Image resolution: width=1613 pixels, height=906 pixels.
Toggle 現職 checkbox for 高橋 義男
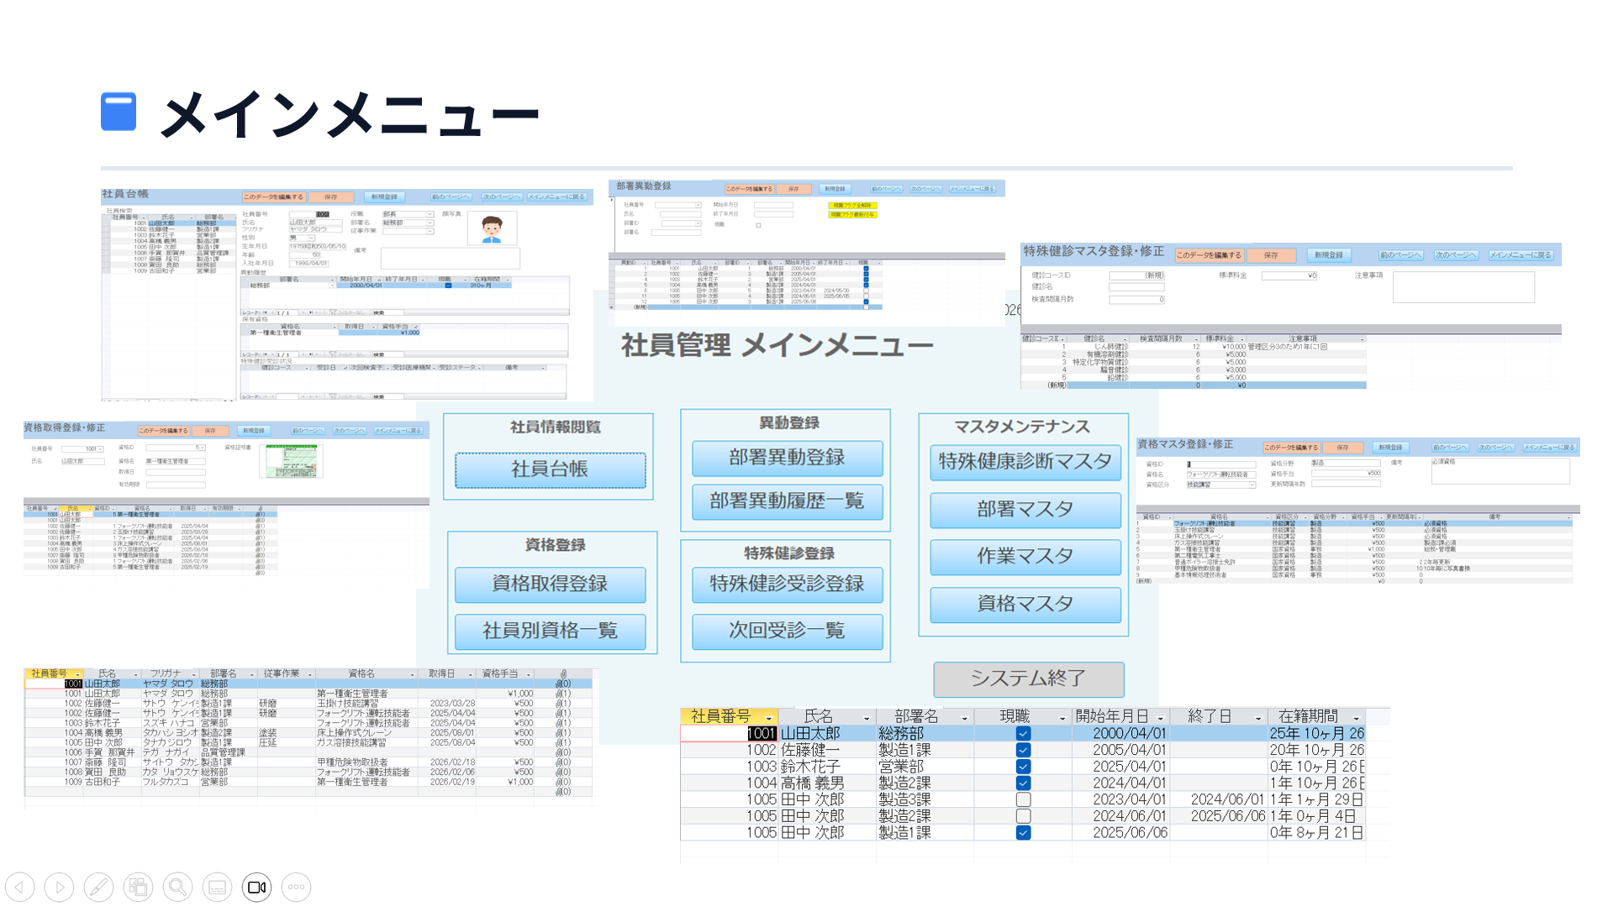point(1023,783)
